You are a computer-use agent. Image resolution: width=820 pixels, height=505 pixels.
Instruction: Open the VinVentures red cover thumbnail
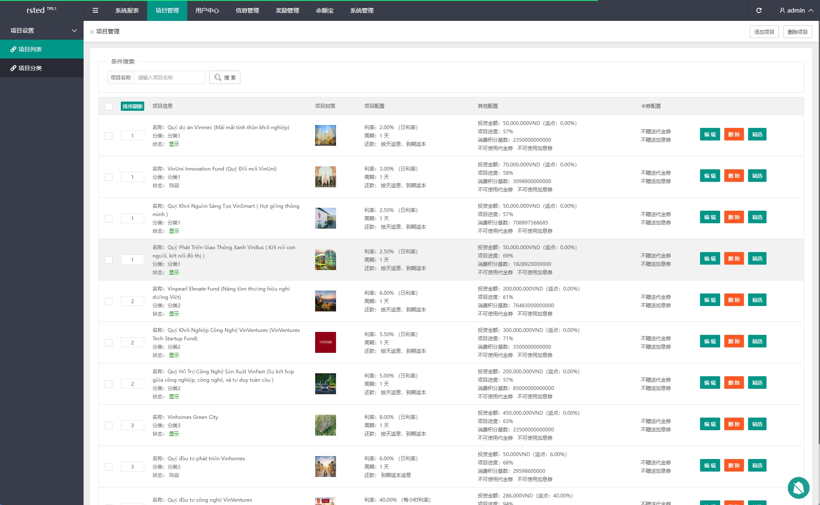pyautogui.click(x=325, y=342)
